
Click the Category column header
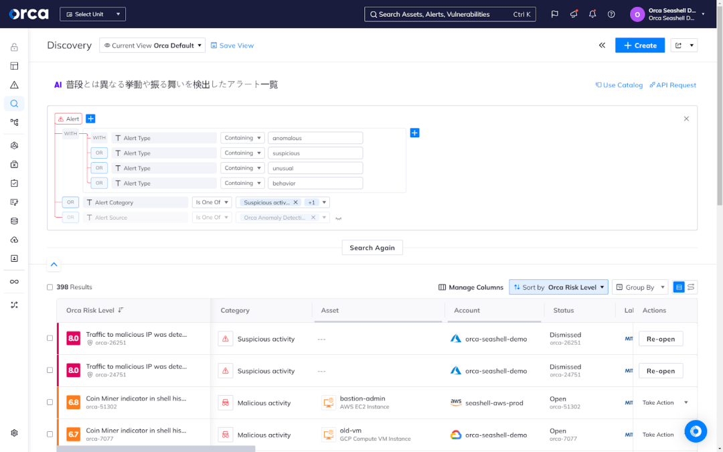tap(235, 311)
